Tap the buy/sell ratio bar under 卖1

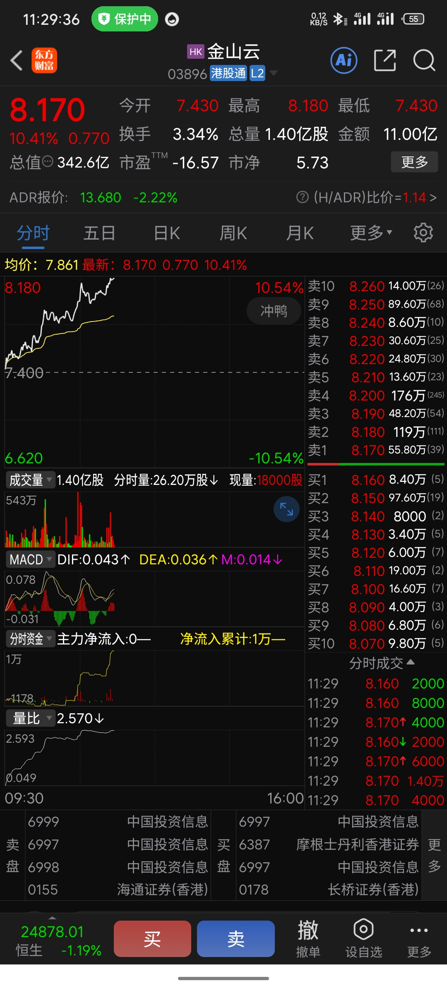click(376, 464)
